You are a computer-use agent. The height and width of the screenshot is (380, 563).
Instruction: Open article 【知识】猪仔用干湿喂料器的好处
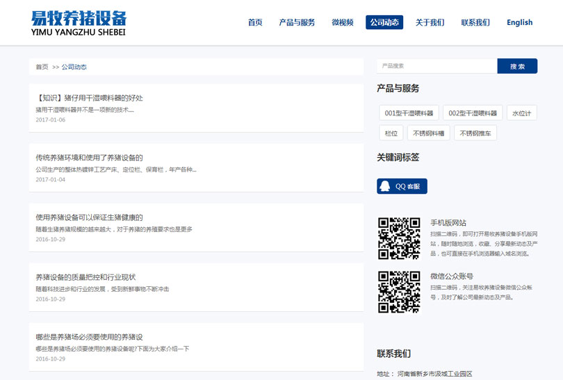(x=89, y=98)
